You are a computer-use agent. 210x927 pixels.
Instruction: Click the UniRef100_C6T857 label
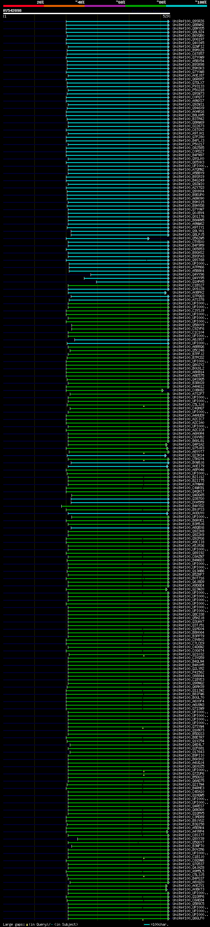click(x=188, y=54)
